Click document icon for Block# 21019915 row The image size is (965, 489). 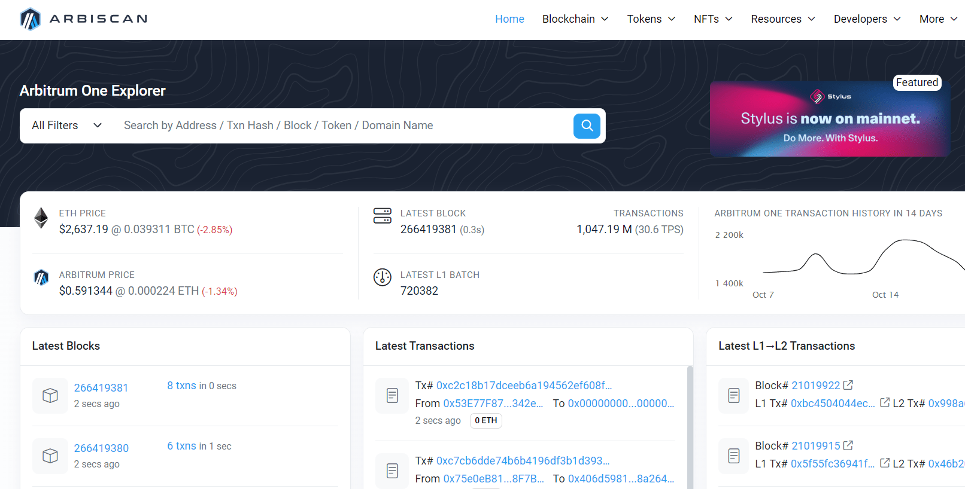click(x=734, y=456)
